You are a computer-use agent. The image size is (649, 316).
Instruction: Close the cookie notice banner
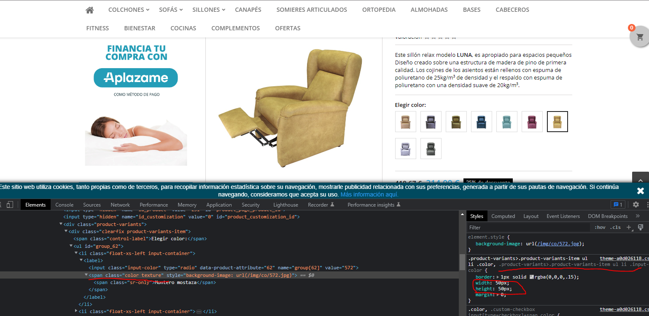(x=640, y=191)
